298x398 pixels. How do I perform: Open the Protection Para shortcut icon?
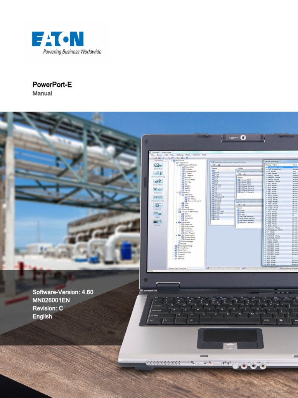158,197
